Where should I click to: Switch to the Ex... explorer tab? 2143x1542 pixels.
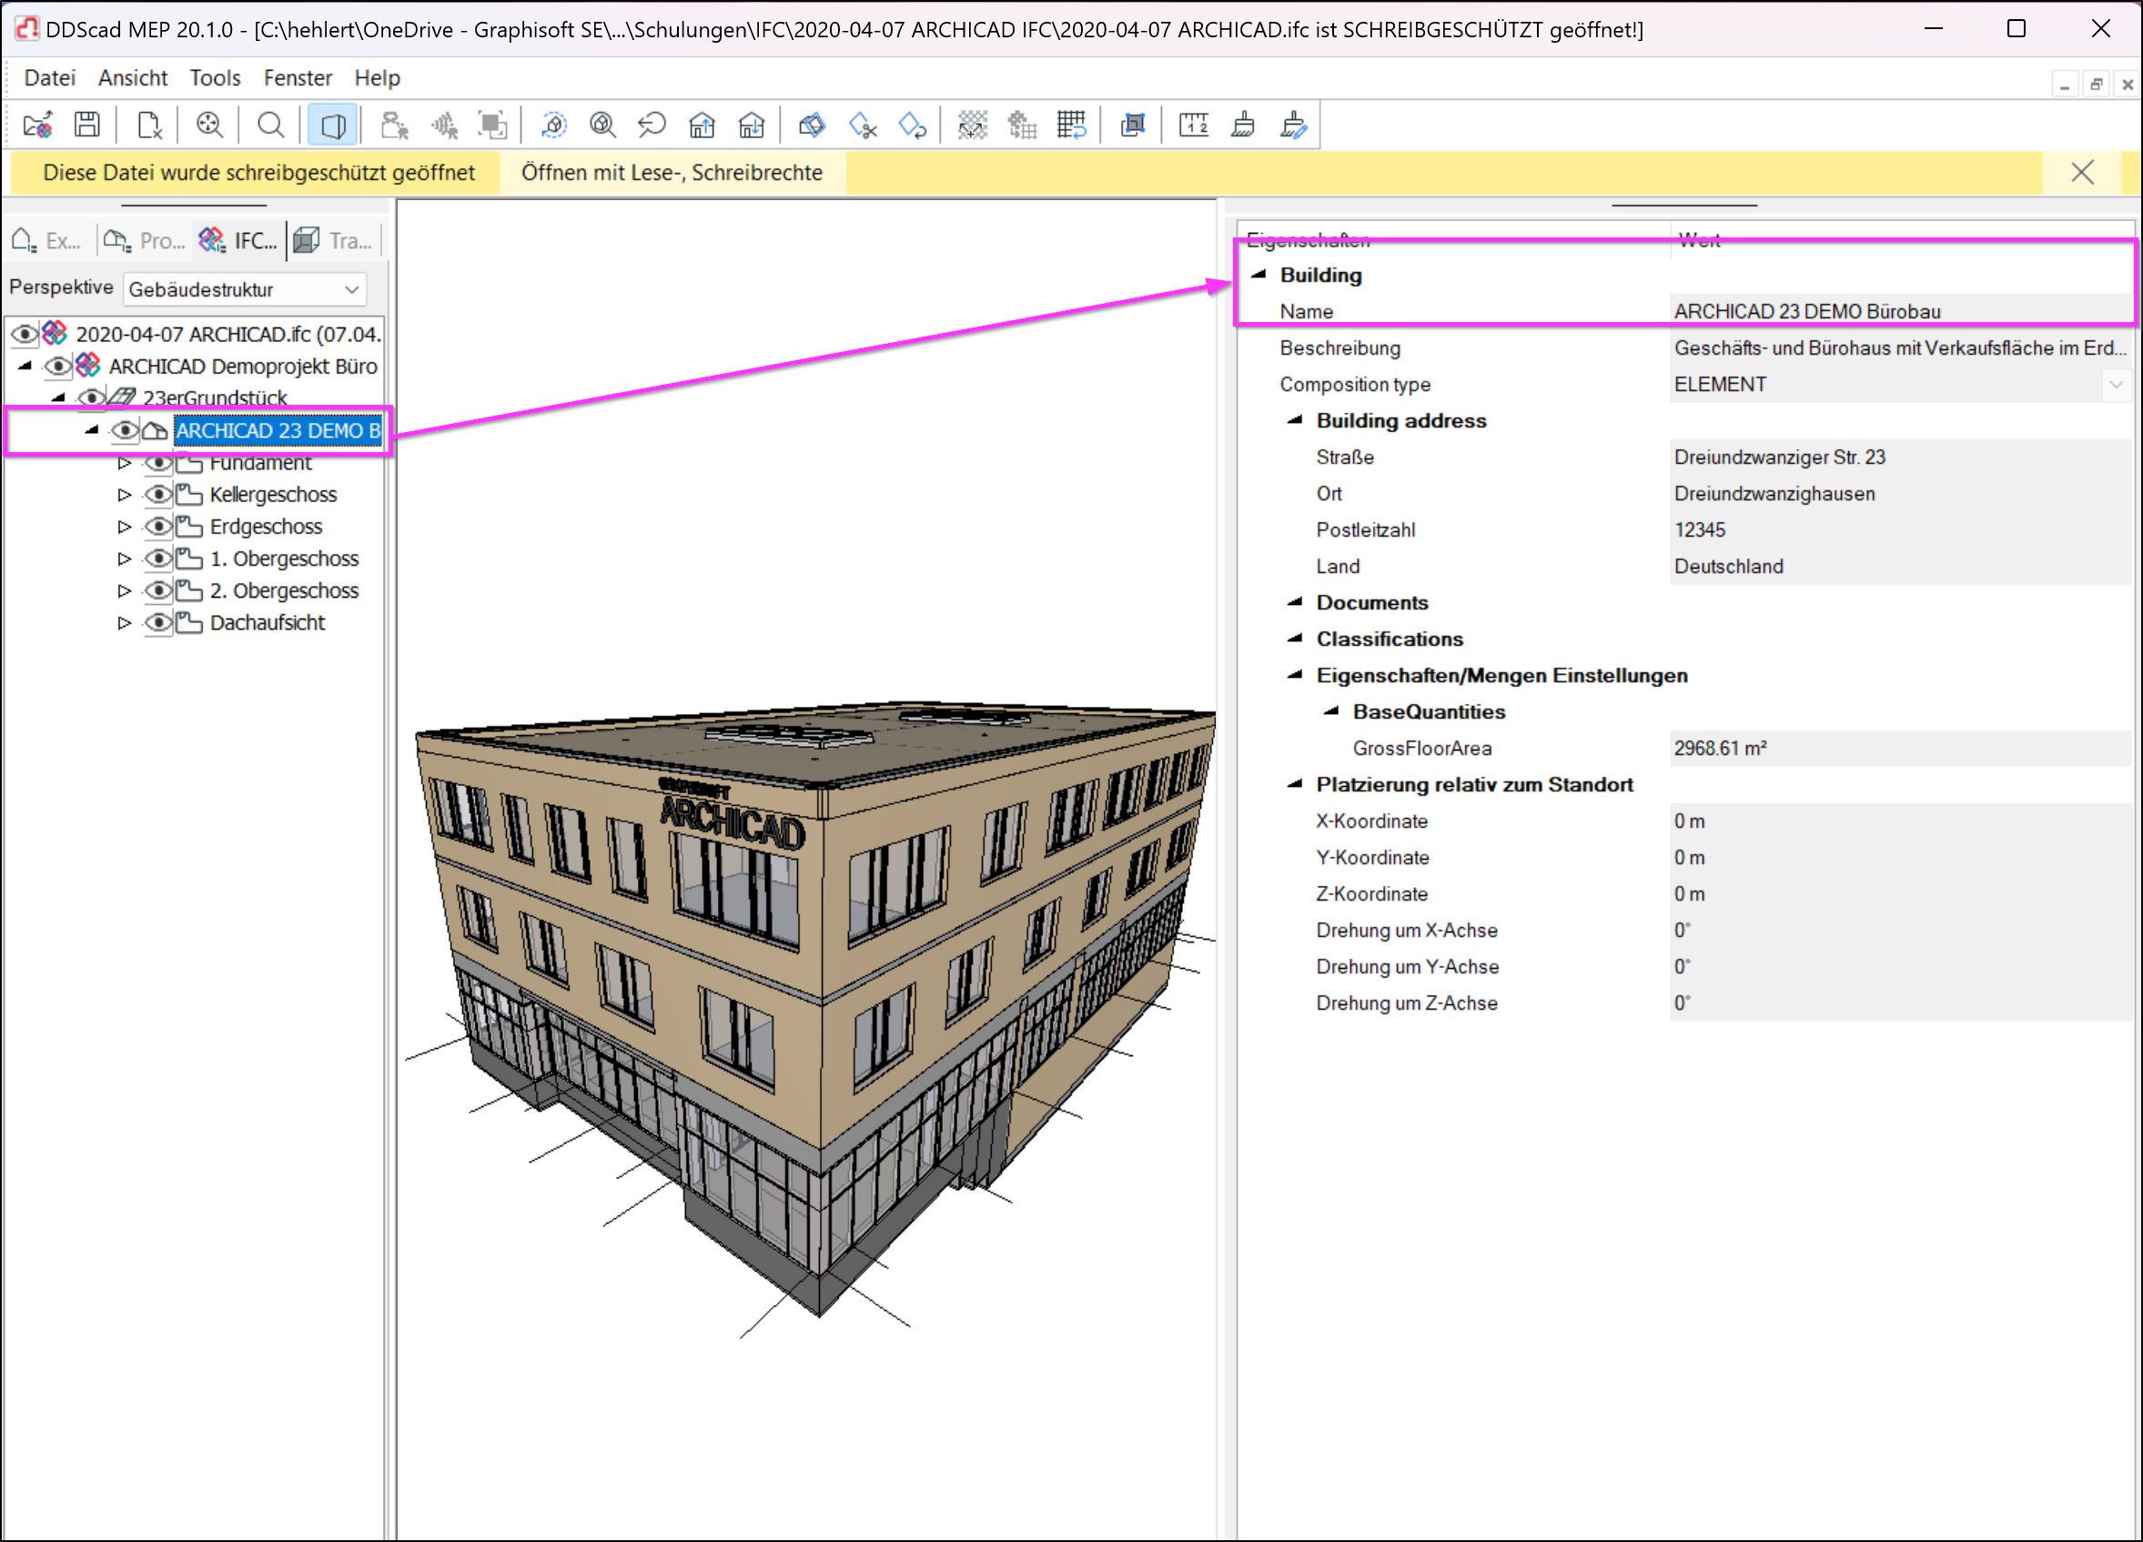point(47,241)
